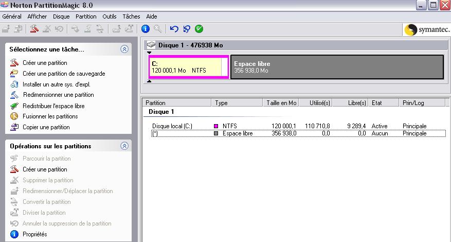Click blue info icon beside Propriétés
Screen dimensions: 451x242
pos(14,234)
